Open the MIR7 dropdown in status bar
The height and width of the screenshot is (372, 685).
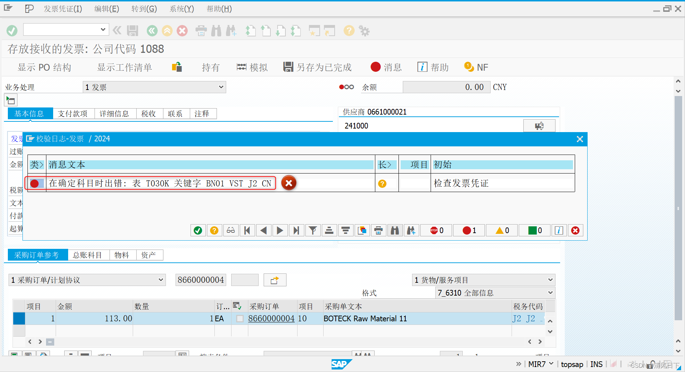click(x=552, y=364)
